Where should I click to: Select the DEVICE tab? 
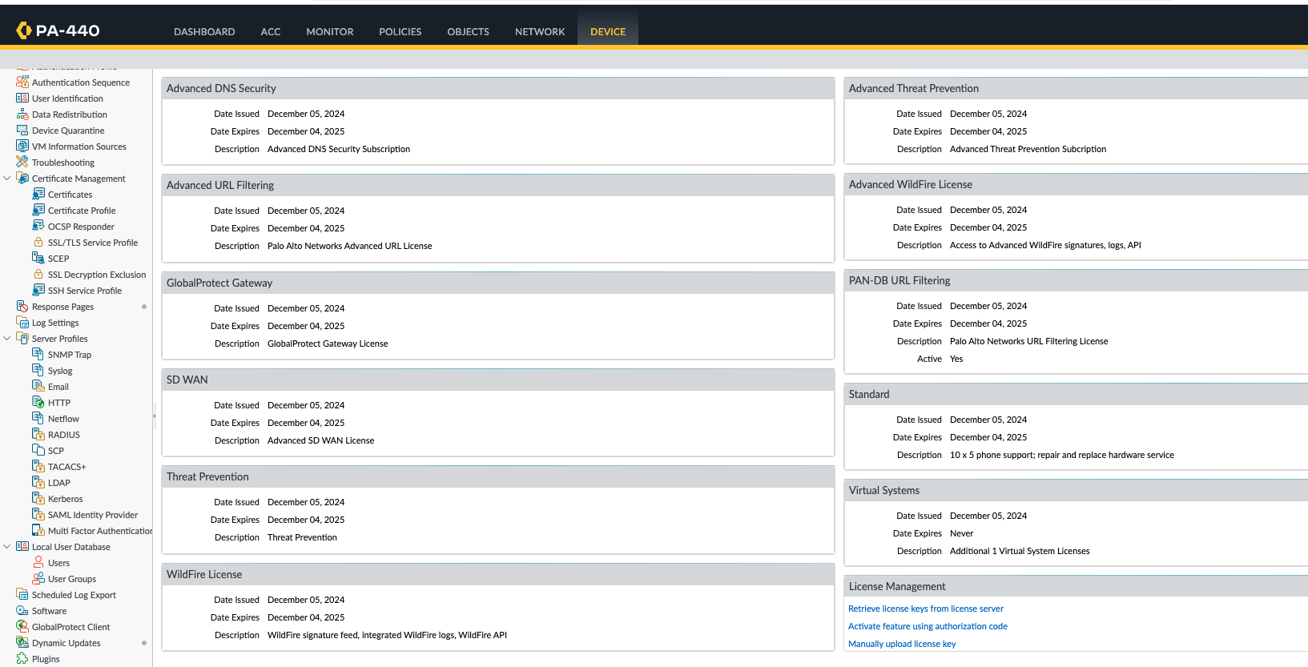coord(608,32)
